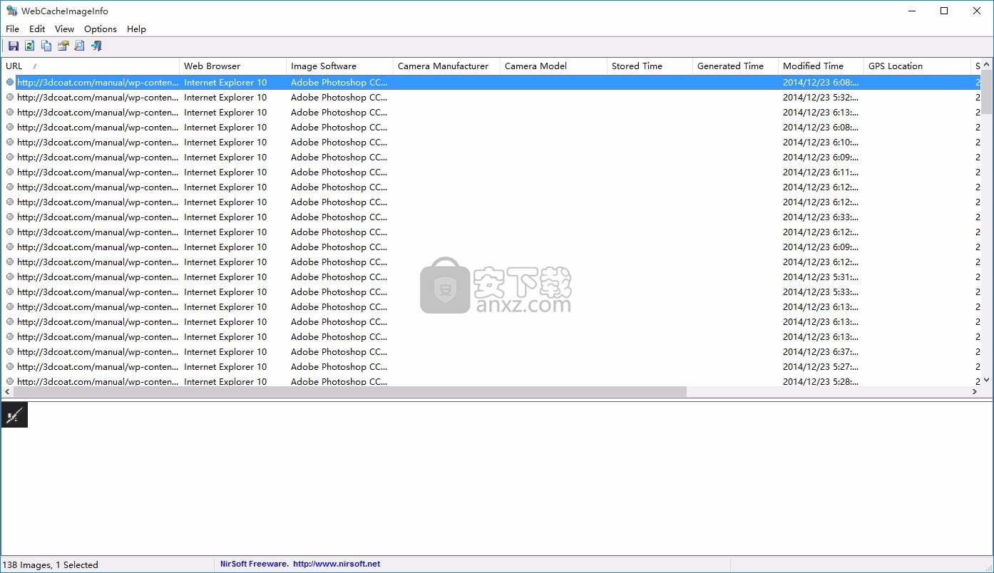Click the globe icon of the 6:10 row
Image resolution: width=994 pixels, height=573 pixels.
[x=10, y=143]
